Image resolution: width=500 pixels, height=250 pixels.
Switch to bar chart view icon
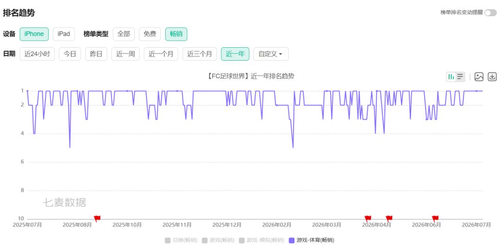451,76
